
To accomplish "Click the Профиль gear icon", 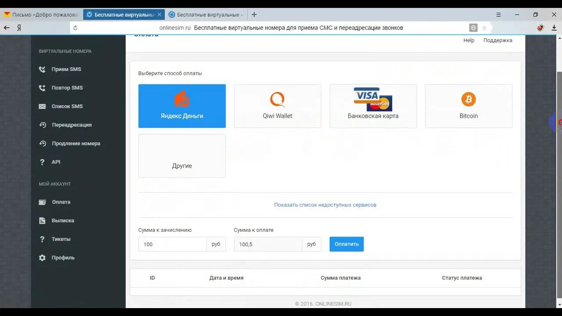I will click(x=42, y=258).
